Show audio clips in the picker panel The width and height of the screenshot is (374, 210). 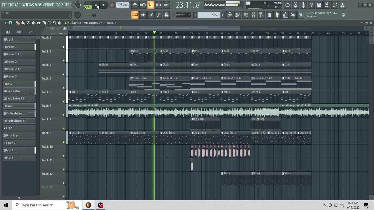point(19,32)
